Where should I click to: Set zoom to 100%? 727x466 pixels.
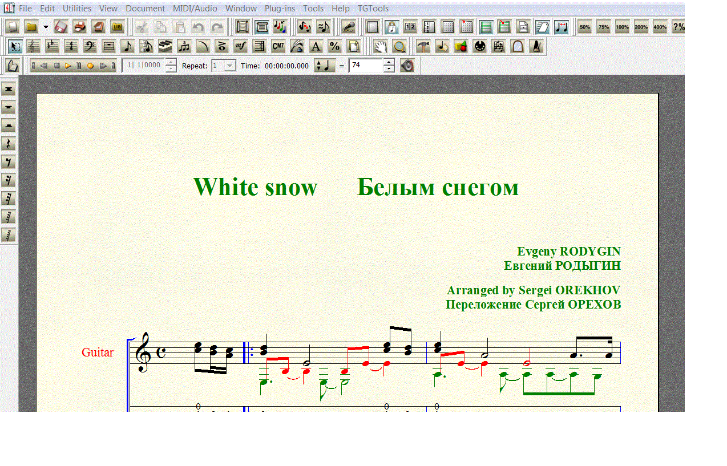tap(622, 27)
